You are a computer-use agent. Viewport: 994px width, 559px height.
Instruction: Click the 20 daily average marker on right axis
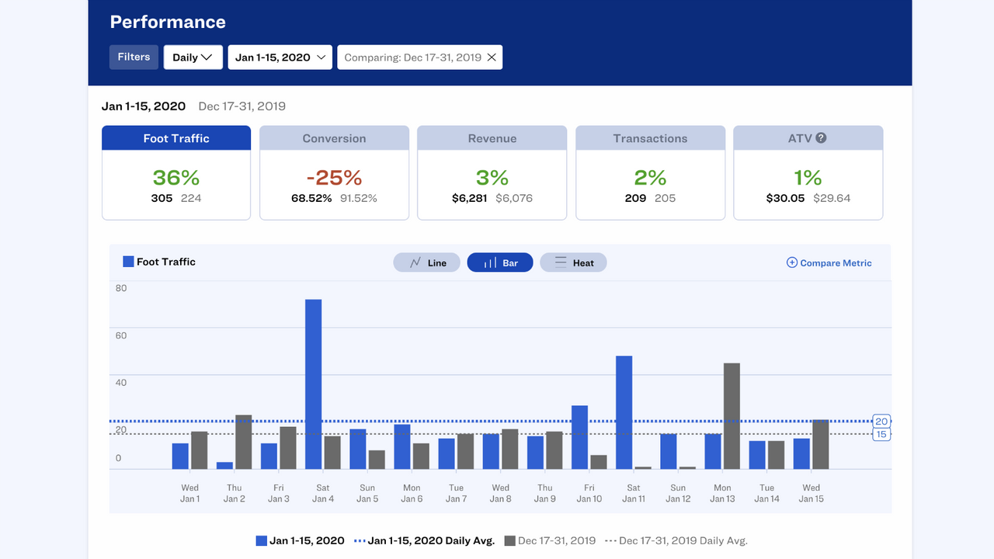(881, 422)
